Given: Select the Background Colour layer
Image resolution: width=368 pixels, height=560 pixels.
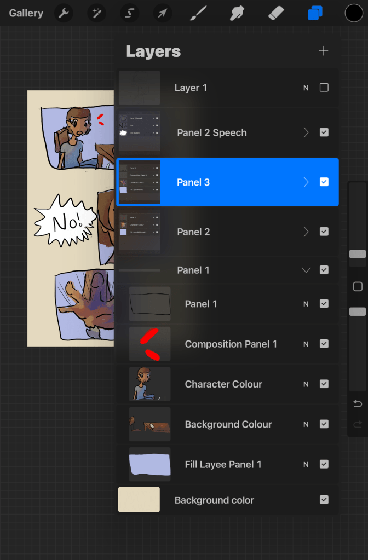Looking at the screenshot, I should 228,424.
